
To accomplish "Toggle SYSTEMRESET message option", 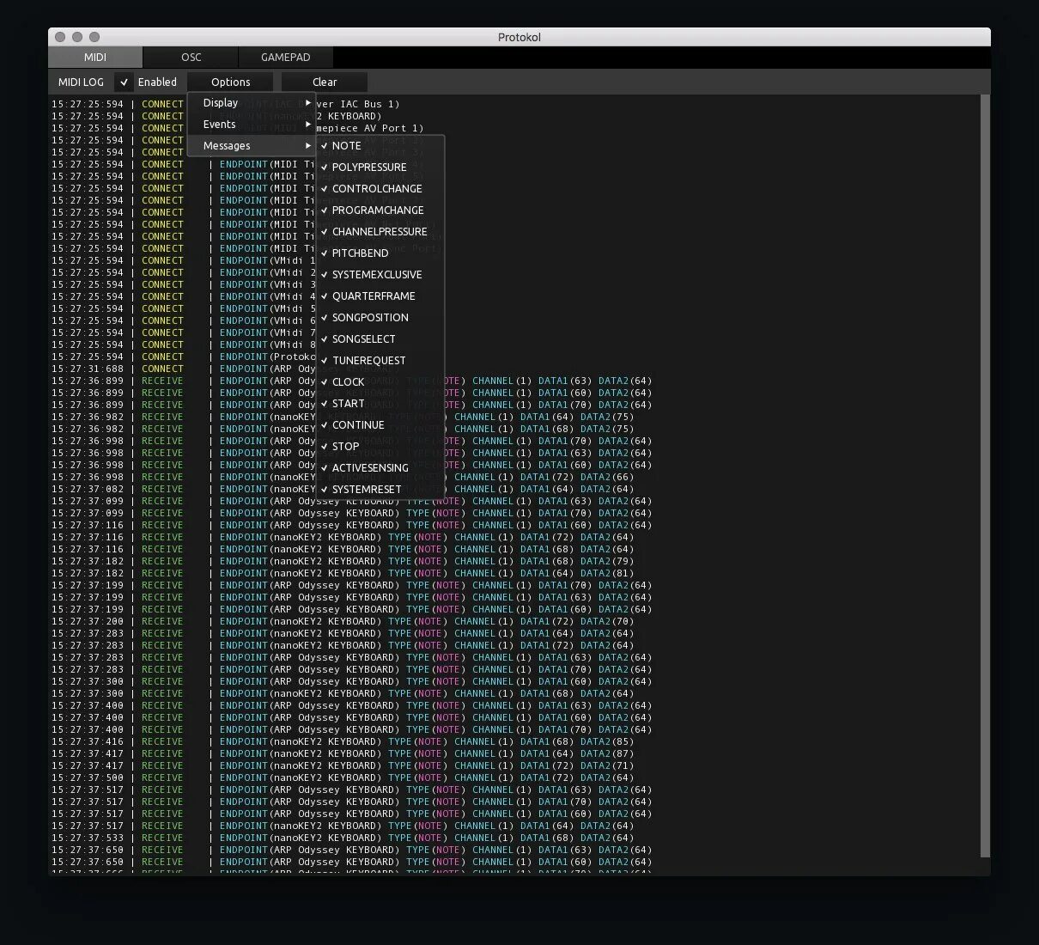I will pos(380,490).
